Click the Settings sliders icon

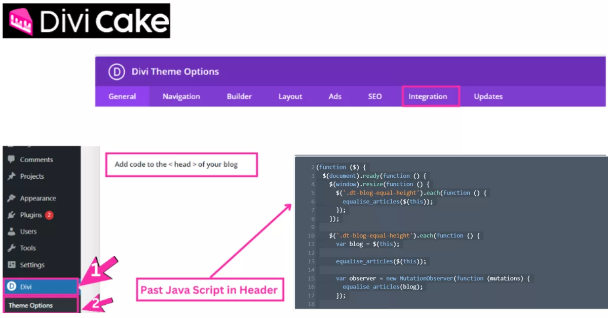11,265
